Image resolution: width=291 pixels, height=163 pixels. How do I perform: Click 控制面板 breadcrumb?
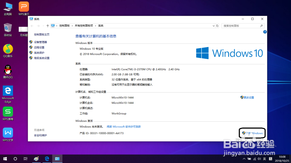click(64, 26)
